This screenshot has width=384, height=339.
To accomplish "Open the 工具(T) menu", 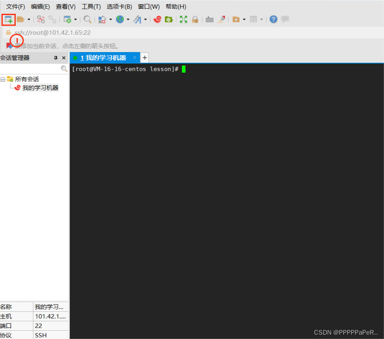I will click(91, 7).
